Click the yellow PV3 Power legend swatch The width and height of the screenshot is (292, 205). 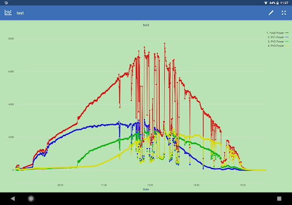point(287,46)
